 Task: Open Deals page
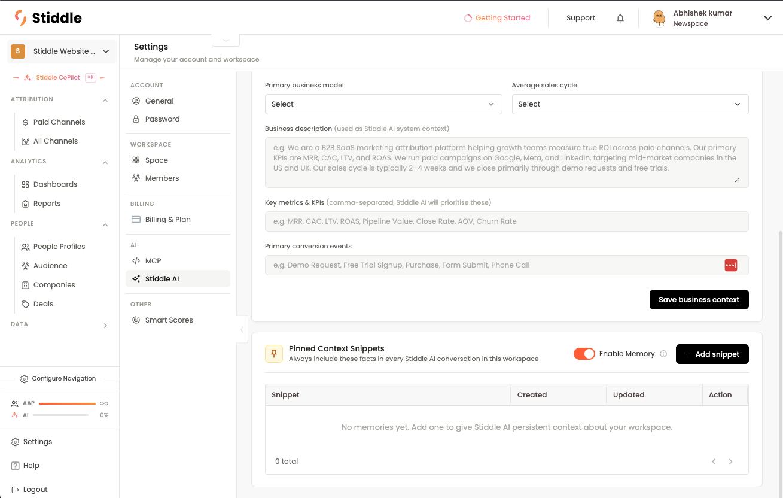click(x=43, y=304)
